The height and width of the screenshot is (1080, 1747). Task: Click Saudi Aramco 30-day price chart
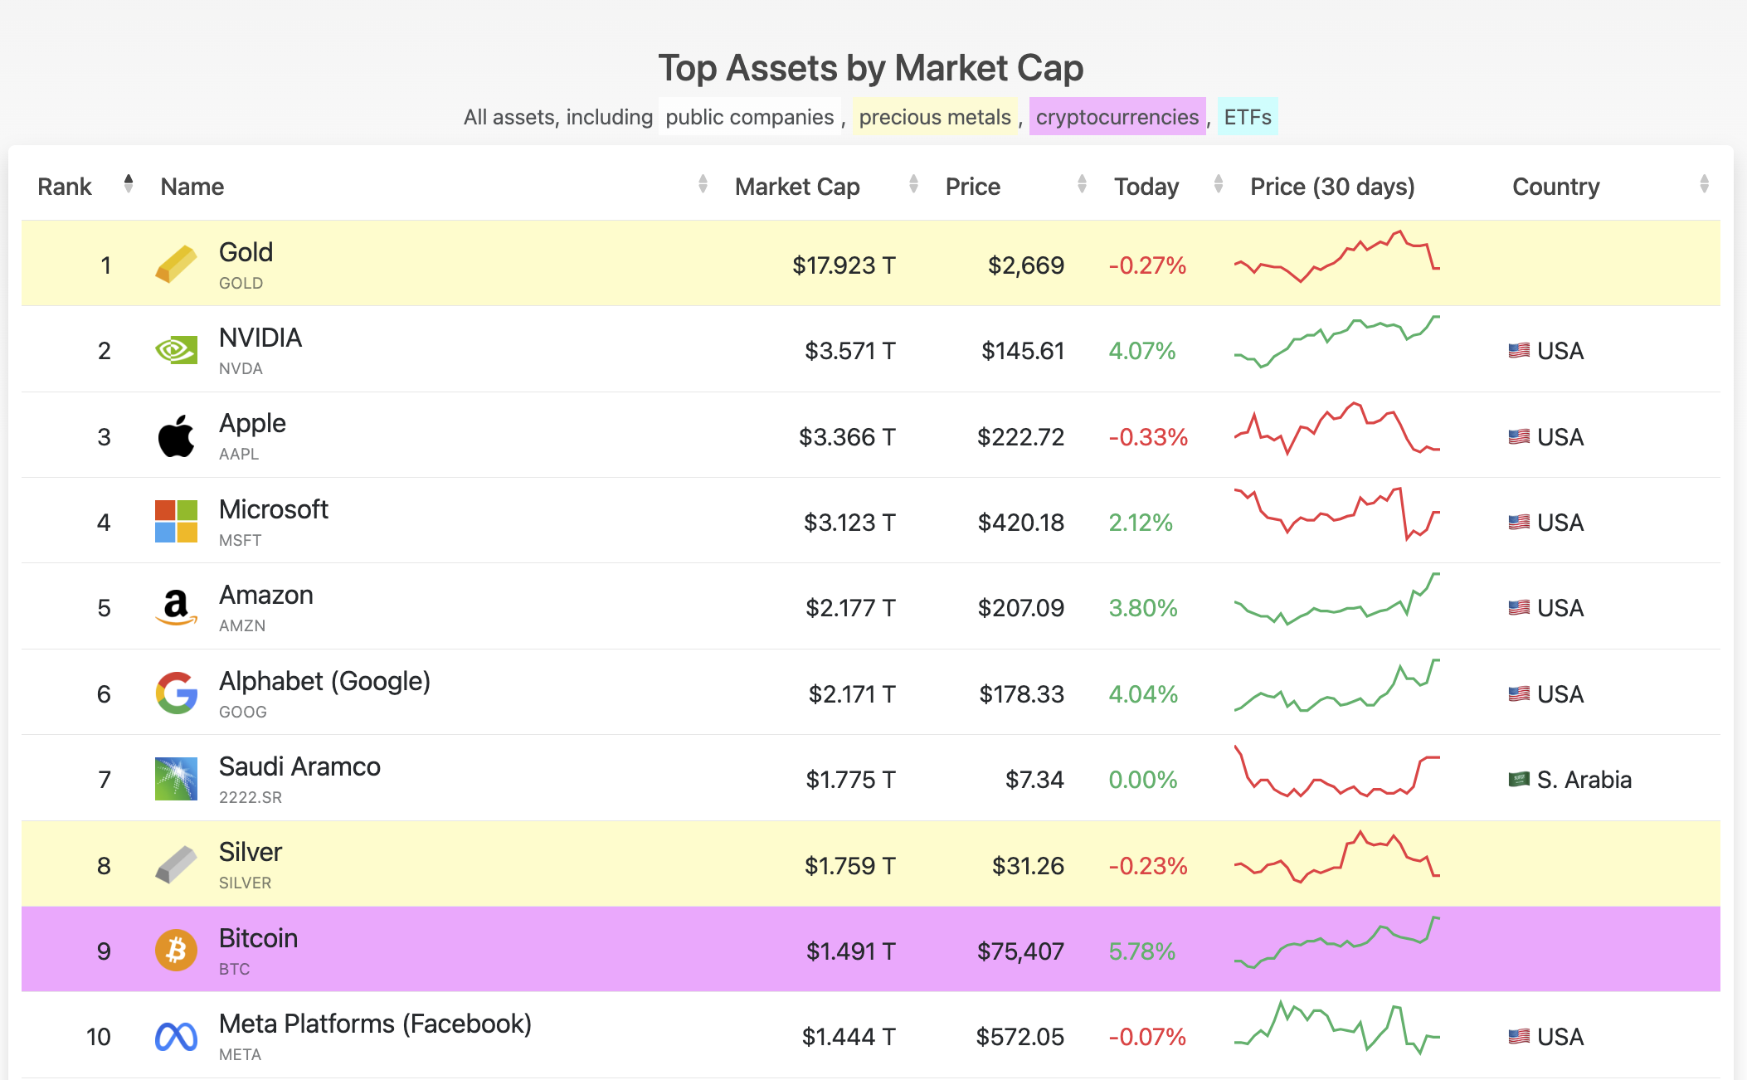click(1337, 771)
